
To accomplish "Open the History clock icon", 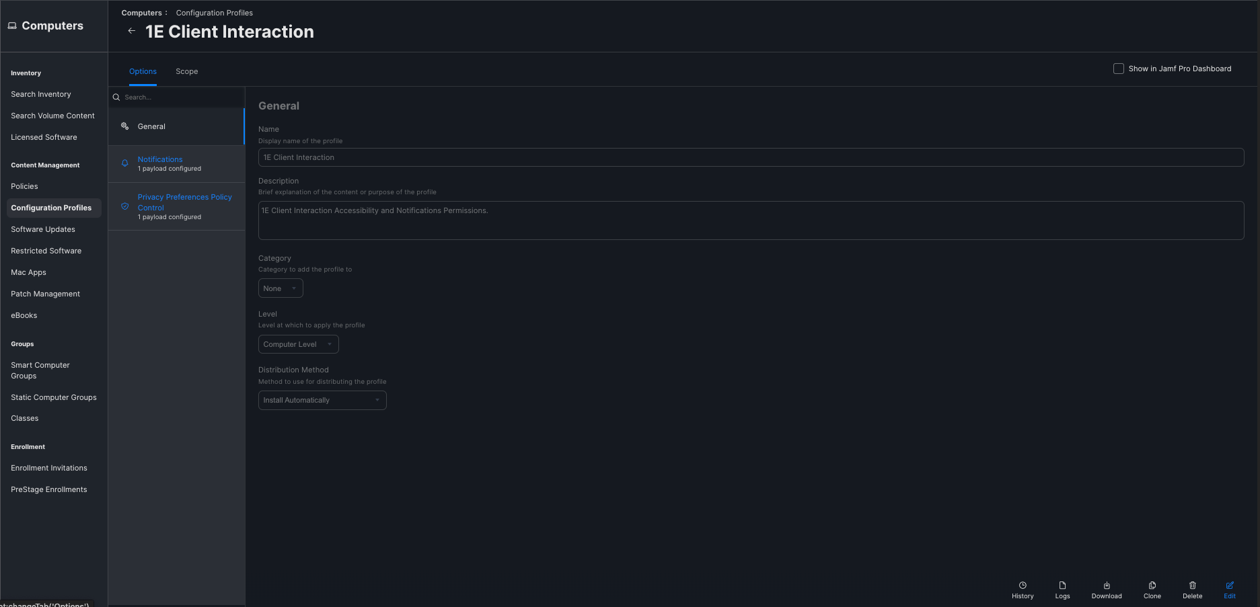I will (1022, 585).
